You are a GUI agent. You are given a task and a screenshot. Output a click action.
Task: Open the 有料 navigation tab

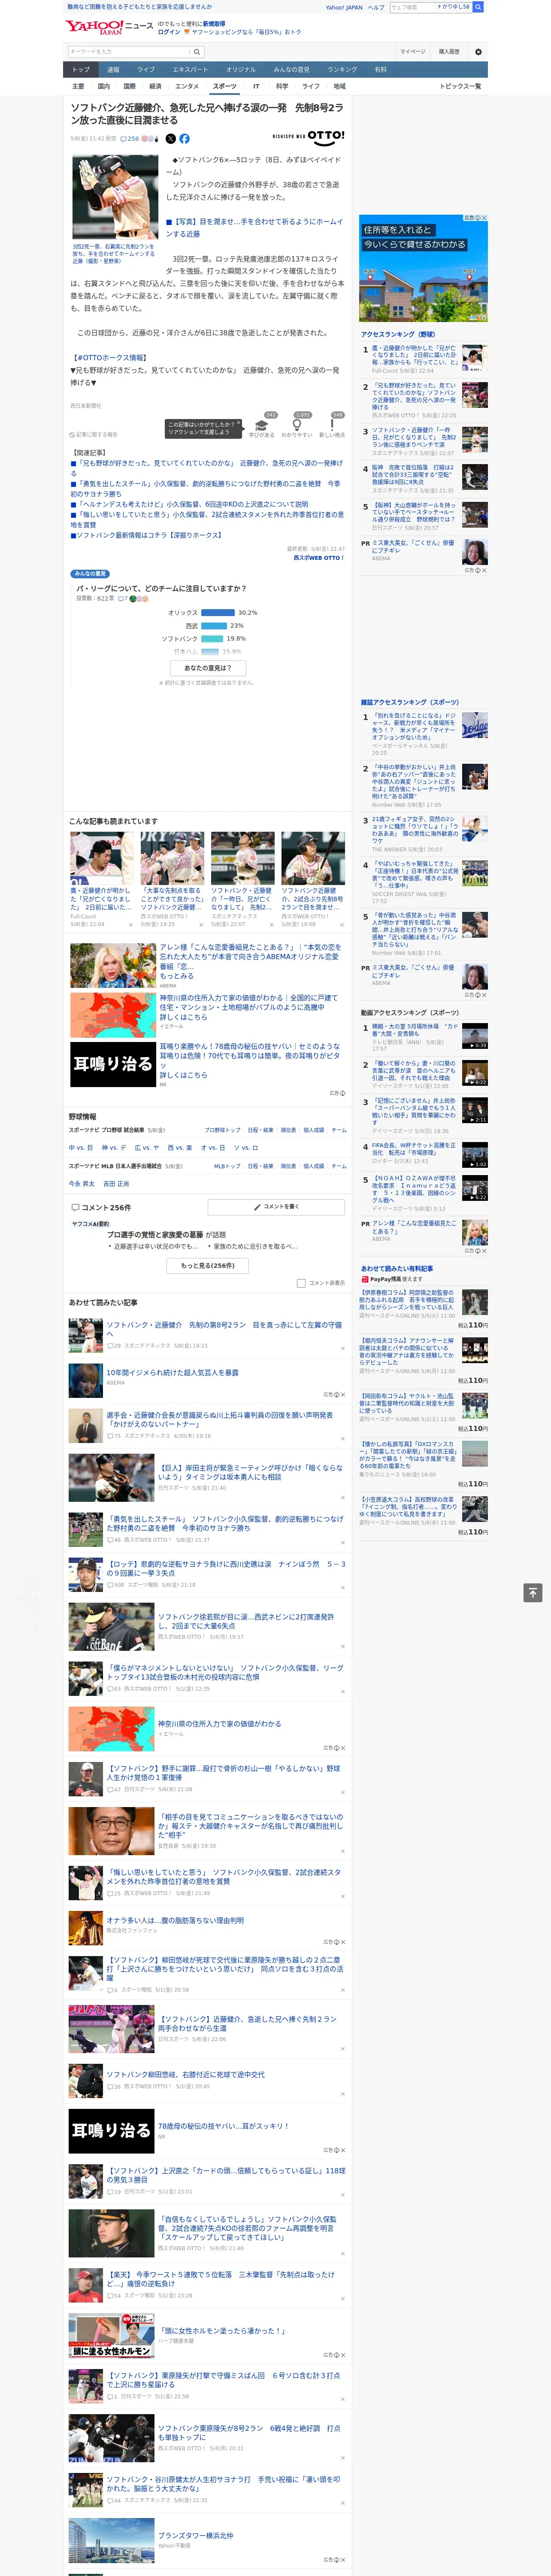(380, 70)
